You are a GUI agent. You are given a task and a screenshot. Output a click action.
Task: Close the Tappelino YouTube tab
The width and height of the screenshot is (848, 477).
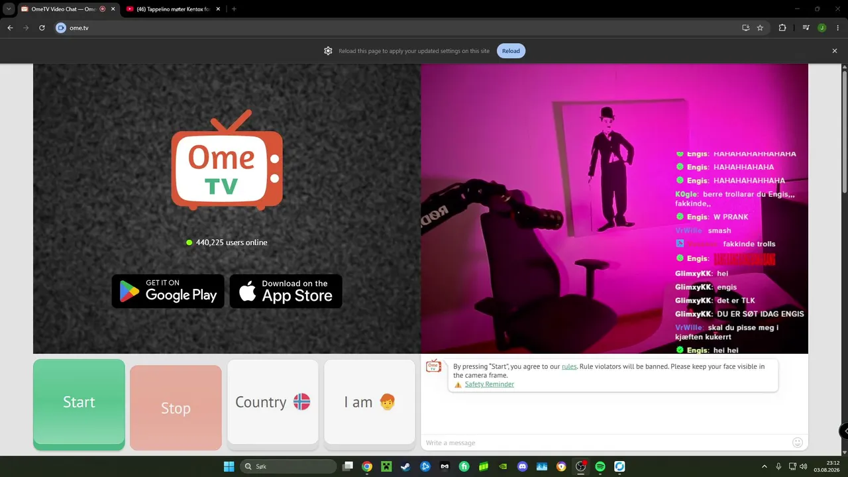coord(219,9)
